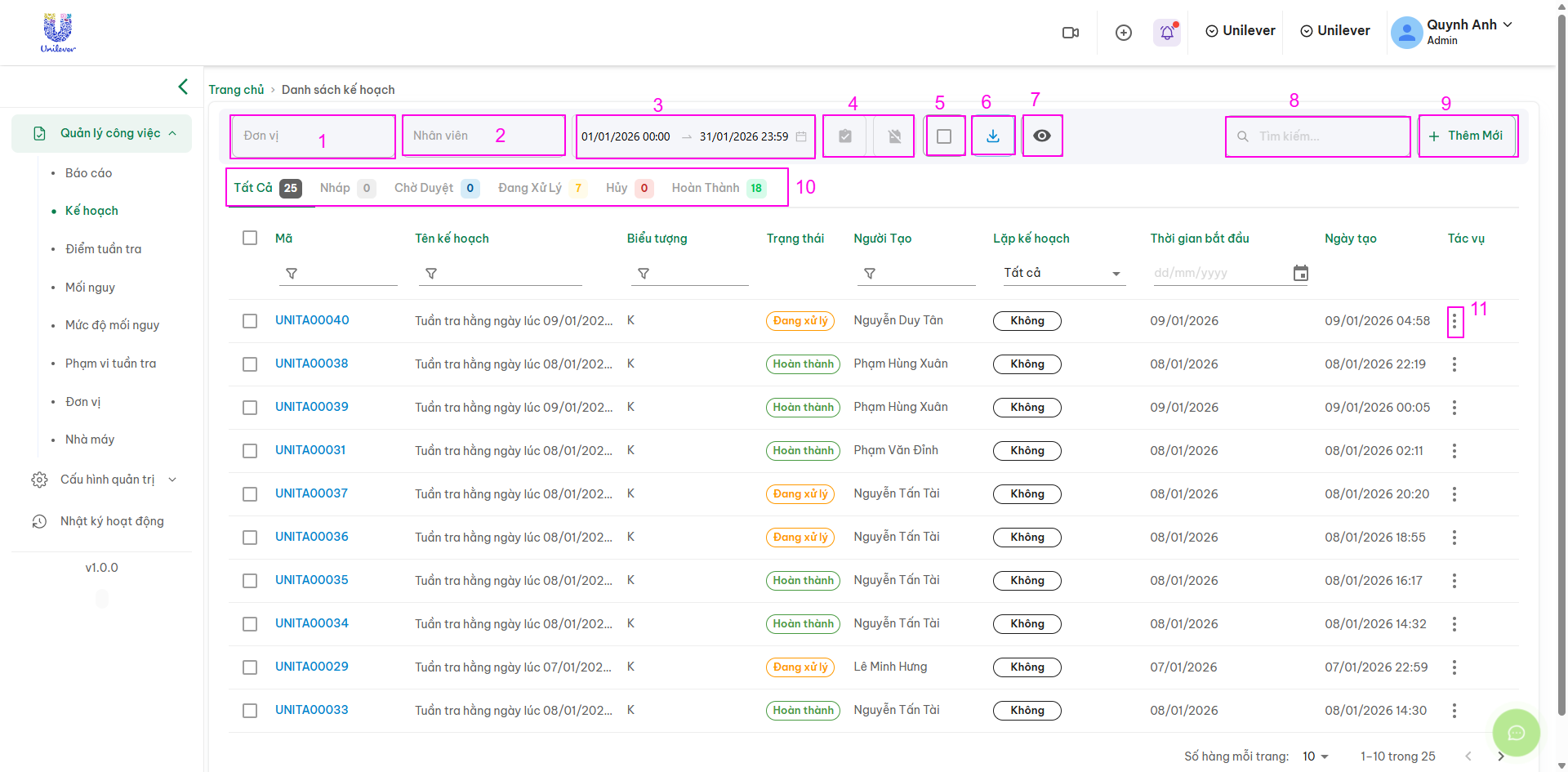Open the floating chat support bubble
Viewport: 1568px width, 772px height.
click(1516, 733)
